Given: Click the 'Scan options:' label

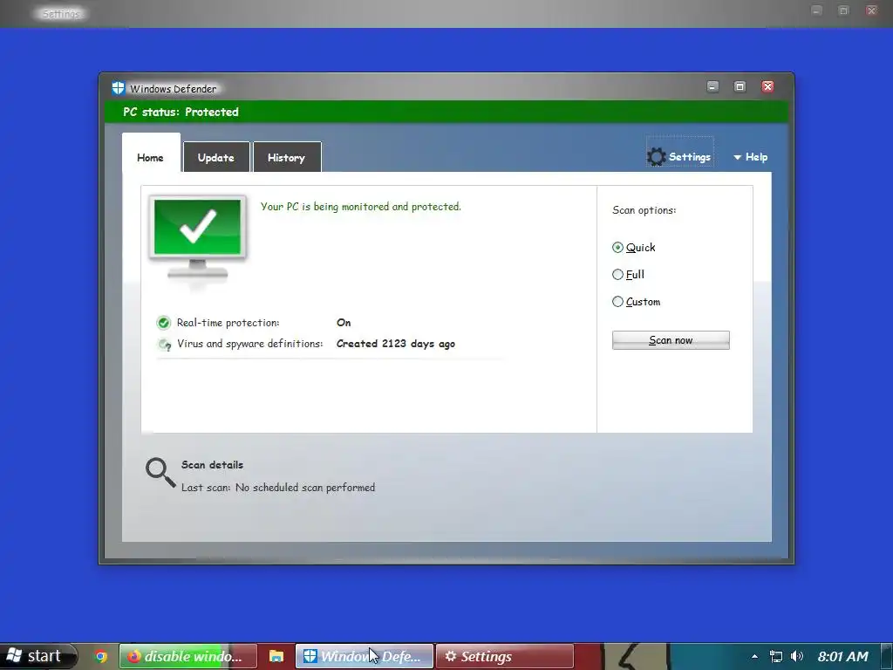Looking at the screenshot, I should (644, 210).
